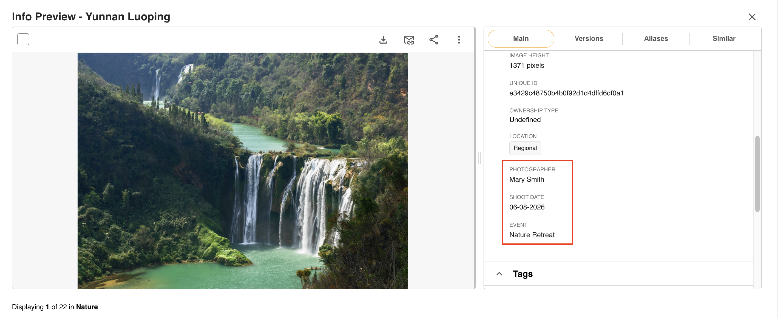The height and width of the screenshot is (318, 778).
Task: Open the Aliases tab
Action: coord(656,39)
